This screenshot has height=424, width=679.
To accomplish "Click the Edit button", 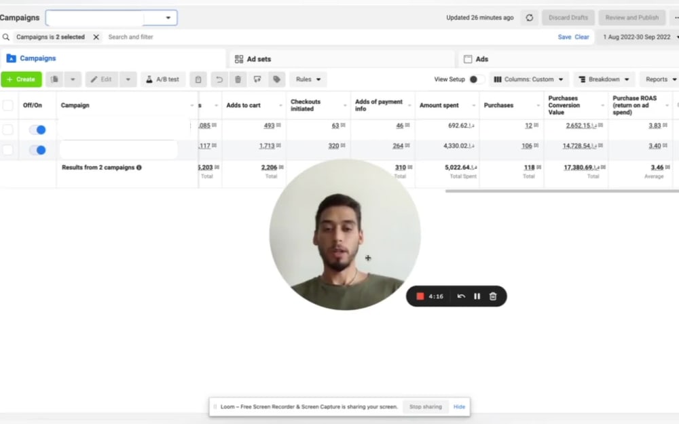I will tap(102, 79).
